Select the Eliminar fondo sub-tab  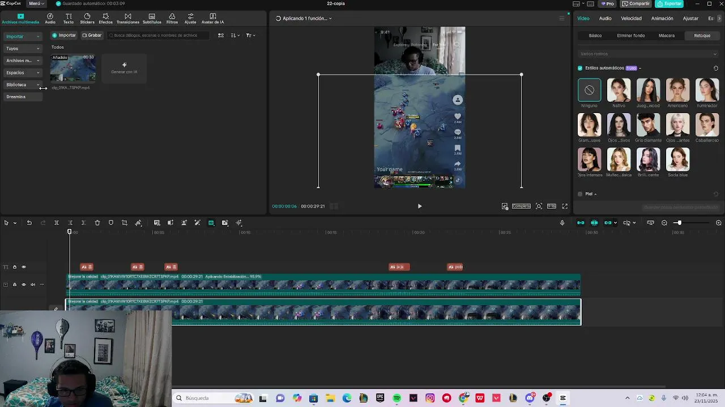(631, 36)
